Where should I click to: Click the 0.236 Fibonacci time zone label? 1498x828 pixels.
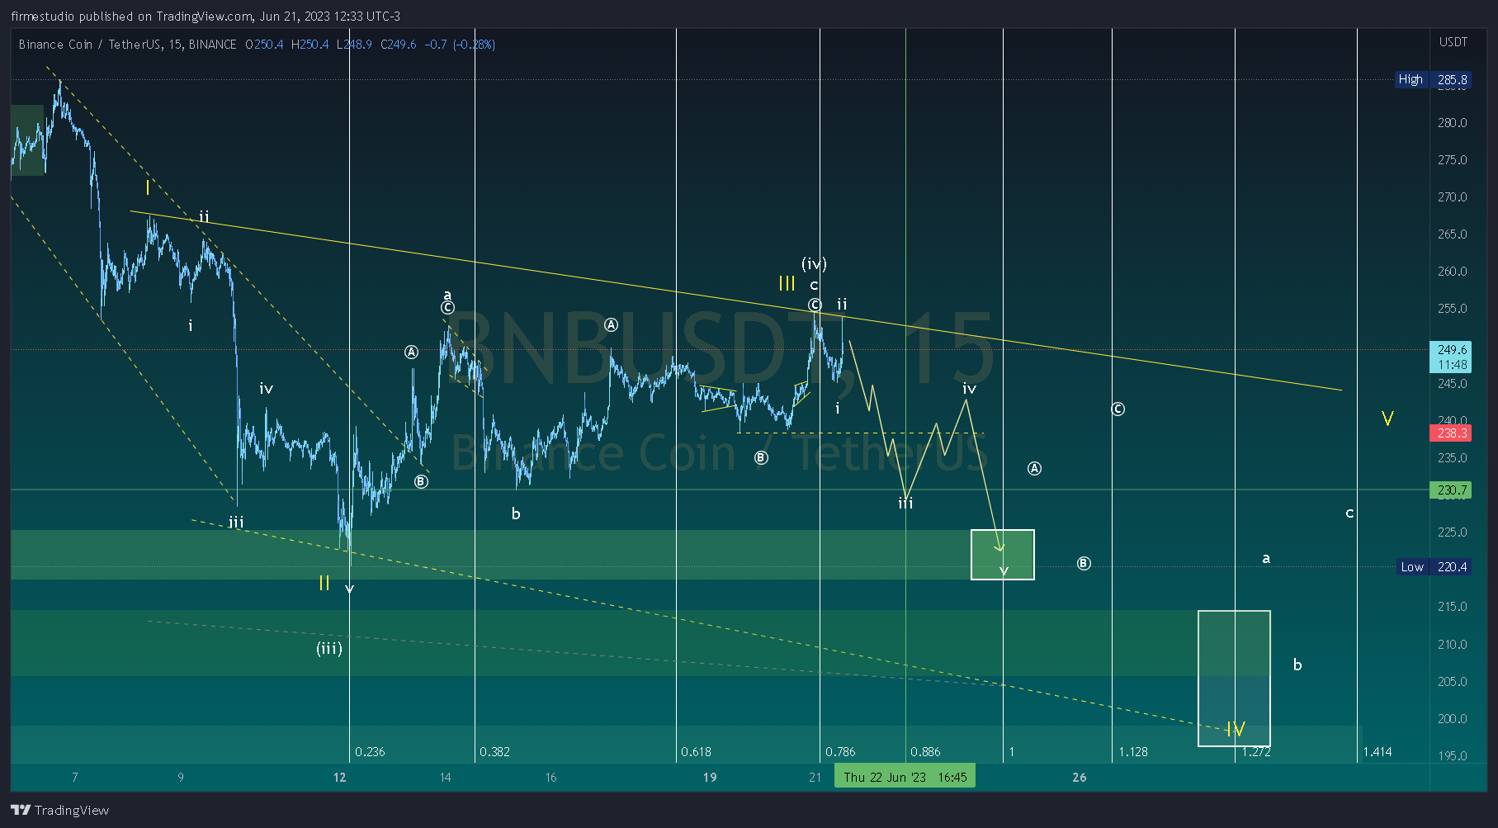[370, 752]
